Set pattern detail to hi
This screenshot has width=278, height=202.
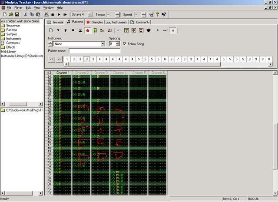point(173,30)
